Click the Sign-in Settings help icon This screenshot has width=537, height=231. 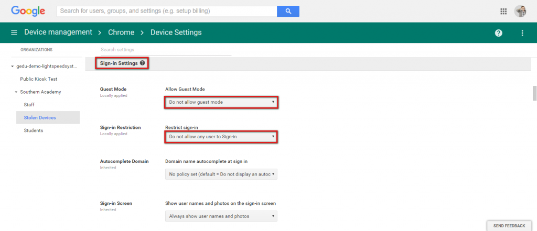click(x=142, y=63)
